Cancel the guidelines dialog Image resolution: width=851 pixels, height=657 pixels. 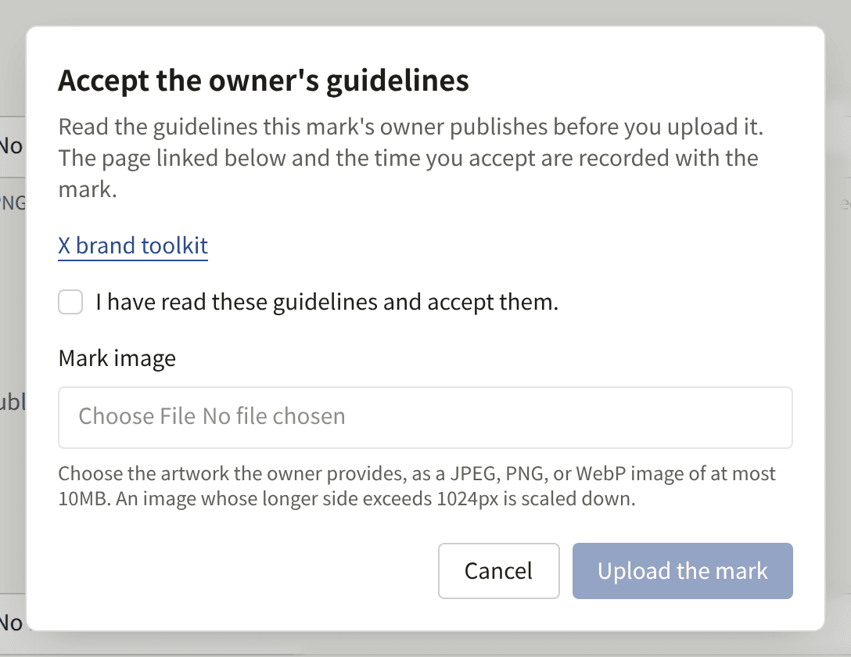point(499,571)
